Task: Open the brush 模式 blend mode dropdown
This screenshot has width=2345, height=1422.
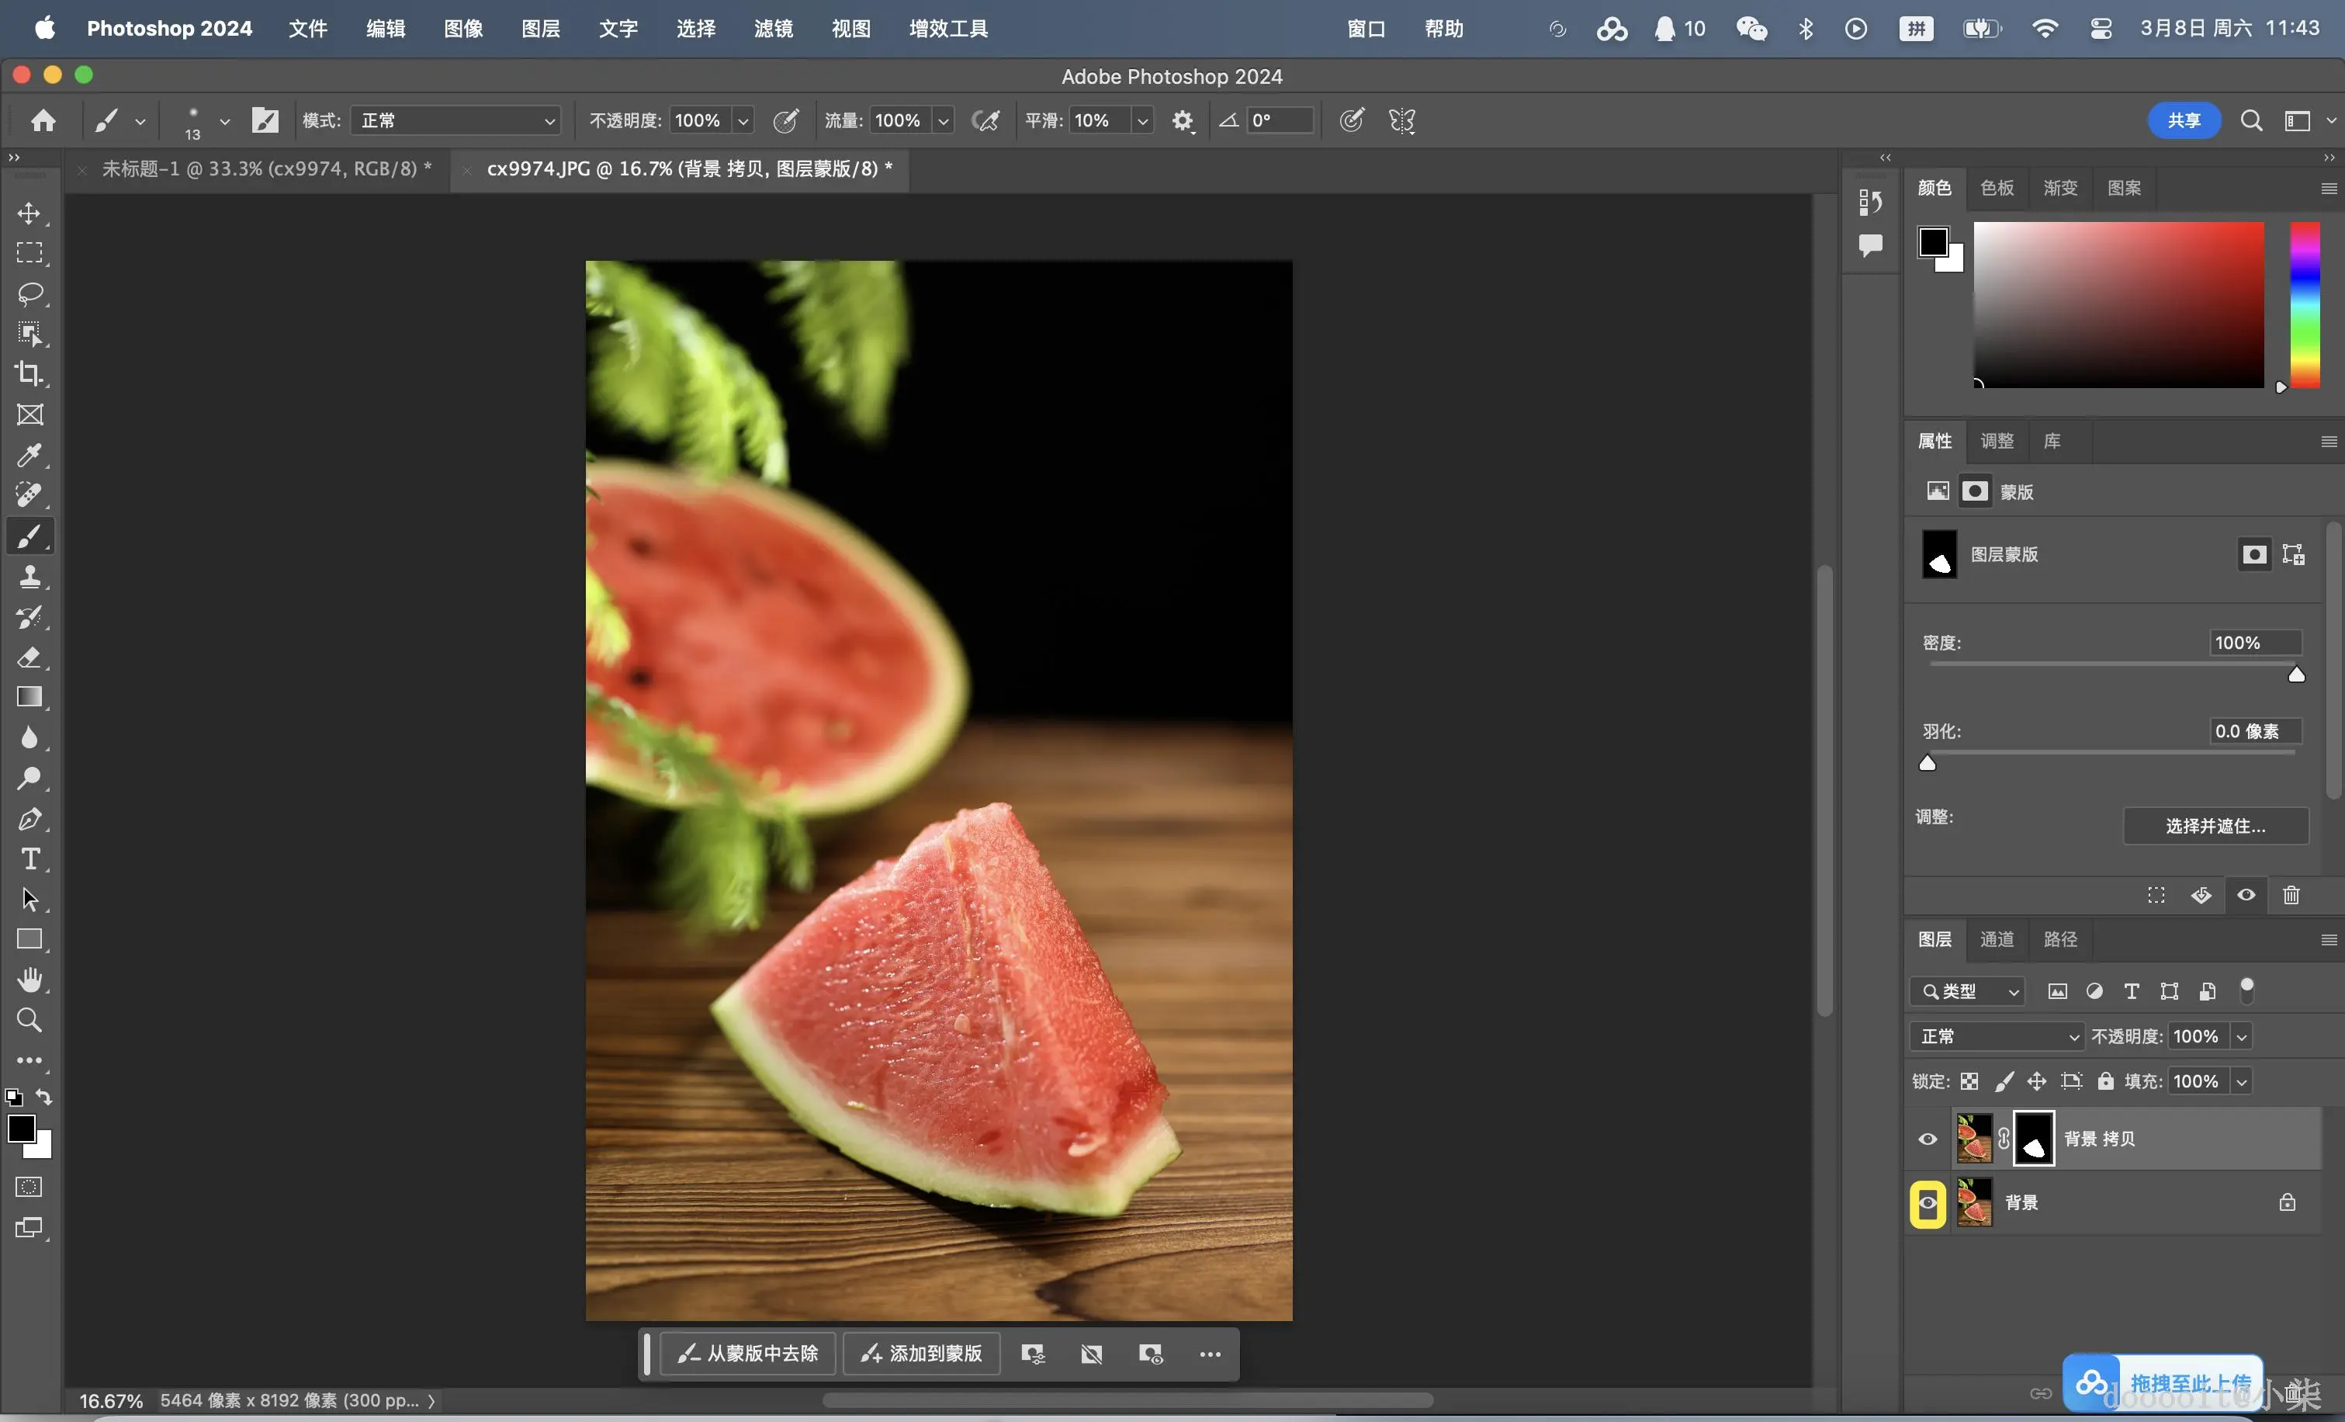Action: (455, 121)
